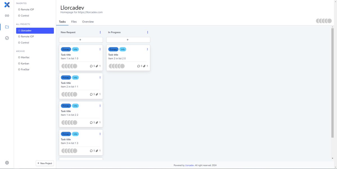Select Llorcadev in All Projects

point(35,31)
